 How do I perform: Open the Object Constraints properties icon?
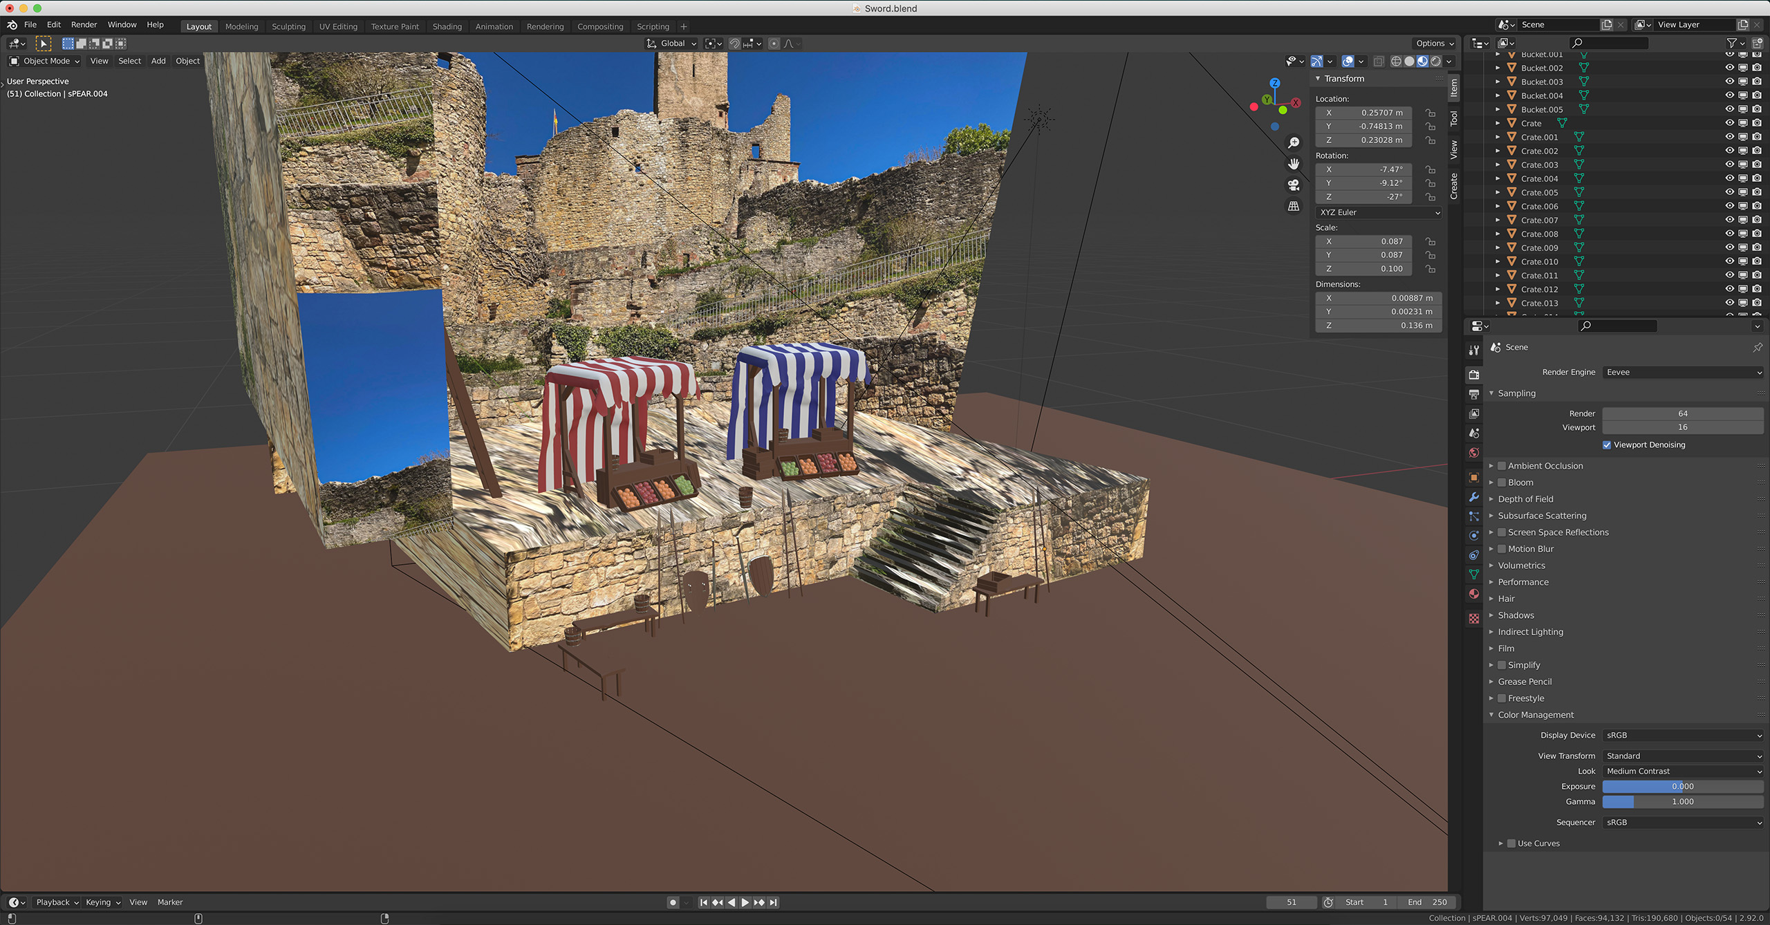point(1474,555)
